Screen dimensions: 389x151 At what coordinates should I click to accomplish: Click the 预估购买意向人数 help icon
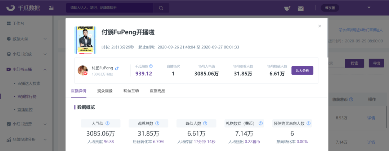pyautogui.click(x=308, y=123)
